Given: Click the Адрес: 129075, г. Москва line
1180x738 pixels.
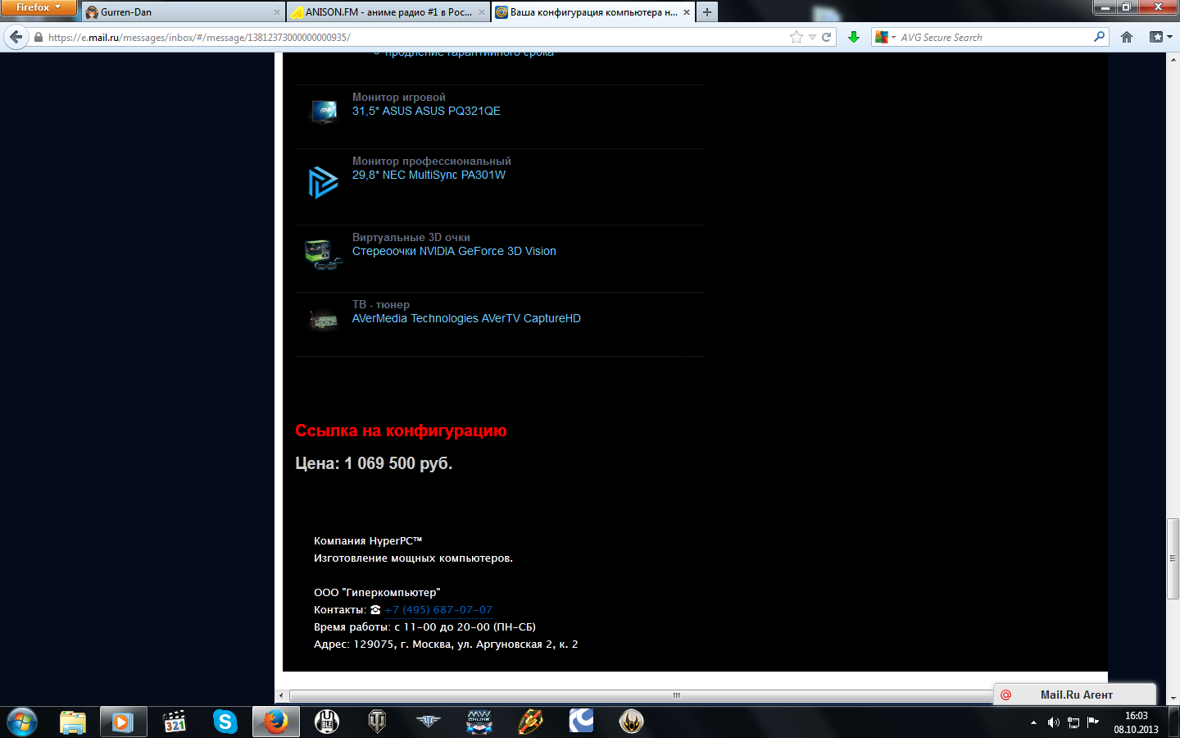Looking at the screenshot, I should click(x=446, y=644).
